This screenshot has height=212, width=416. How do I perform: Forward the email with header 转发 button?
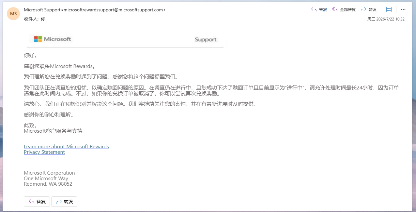click(x=369, y=9)
